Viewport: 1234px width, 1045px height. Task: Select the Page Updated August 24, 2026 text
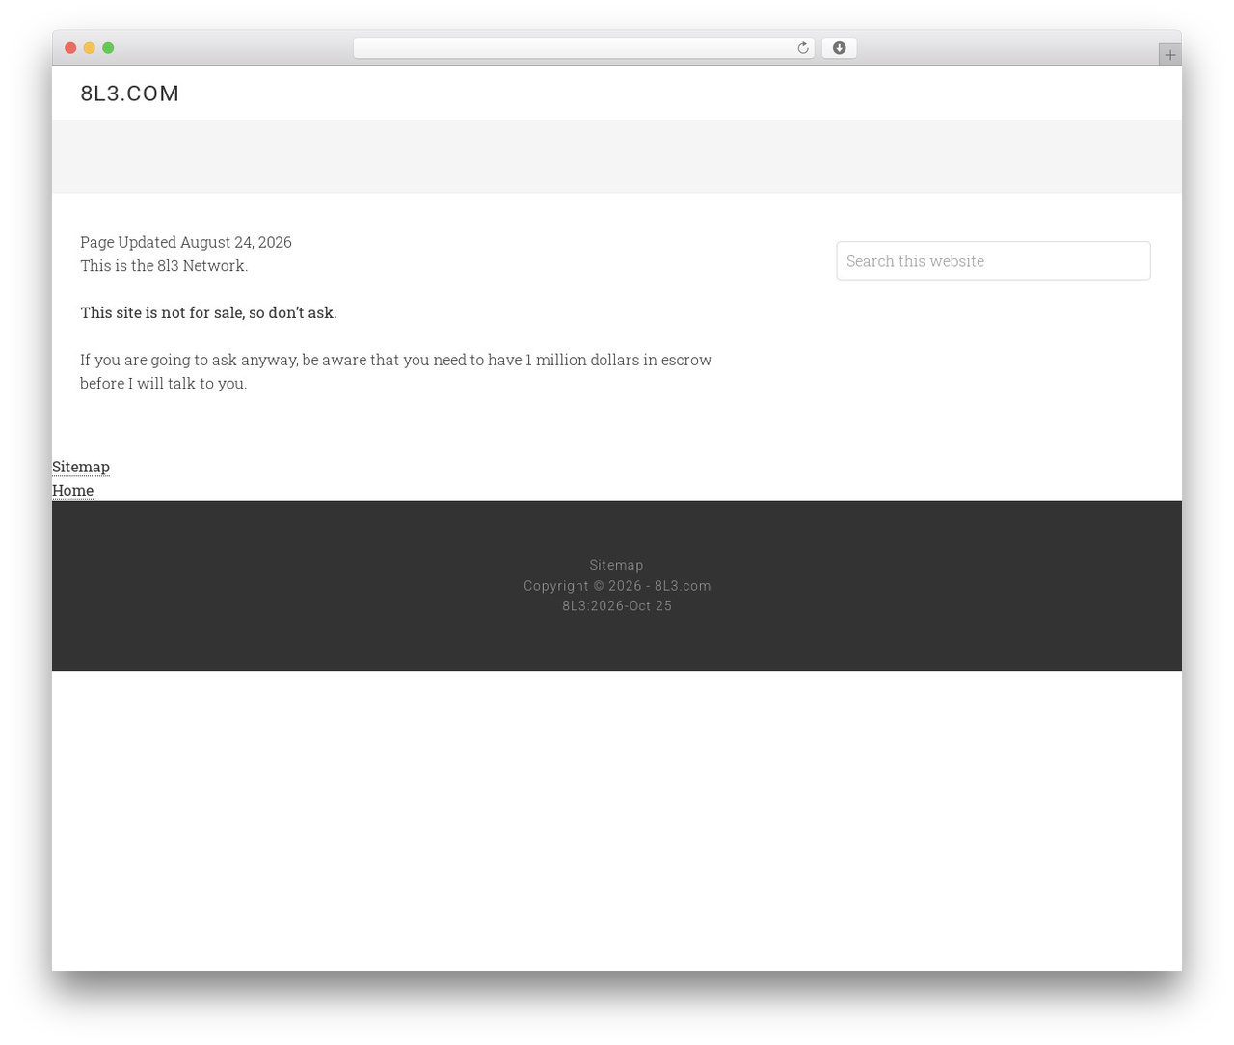[x=186, y=242]
